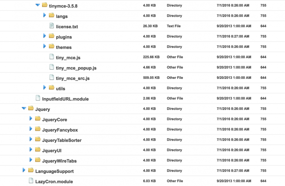The height and width of the screenshot is (186, 285).
Task: Expand the JqueryCore folder arrow
Action: (x=31, y=118)
